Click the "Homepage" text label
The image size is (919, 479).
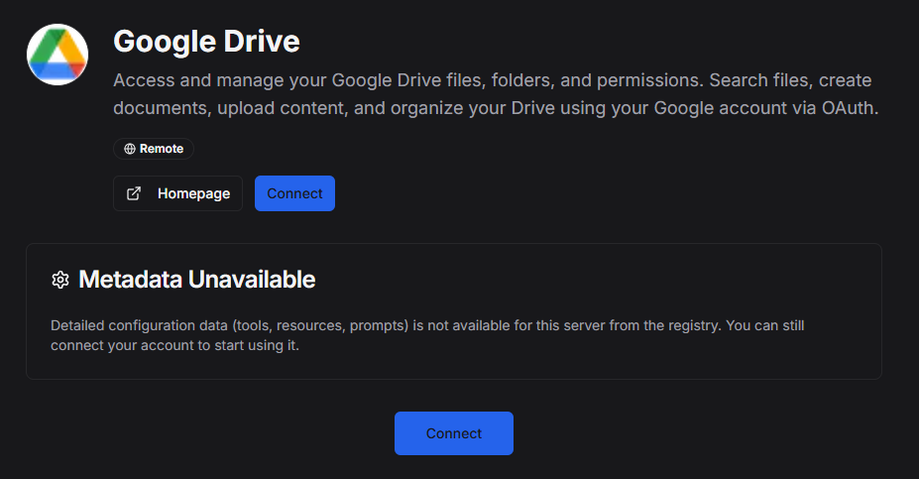193,193
